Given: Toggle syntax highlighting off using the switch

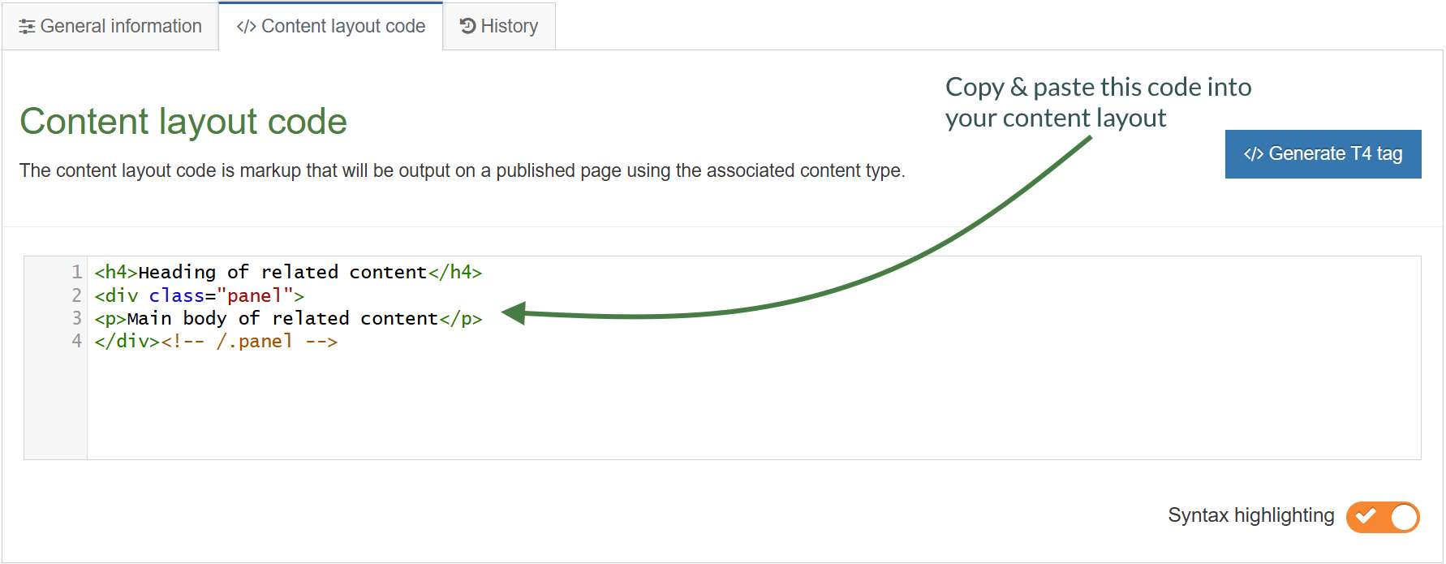Looking at the screenshot, I should click(x=1382, y=517).
